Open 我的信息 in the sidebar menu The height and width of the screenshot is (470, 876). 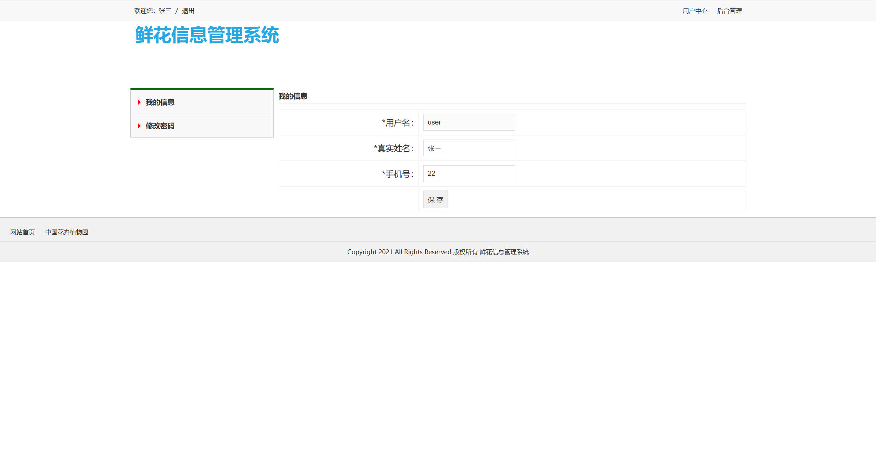click(x=160, y=102)
